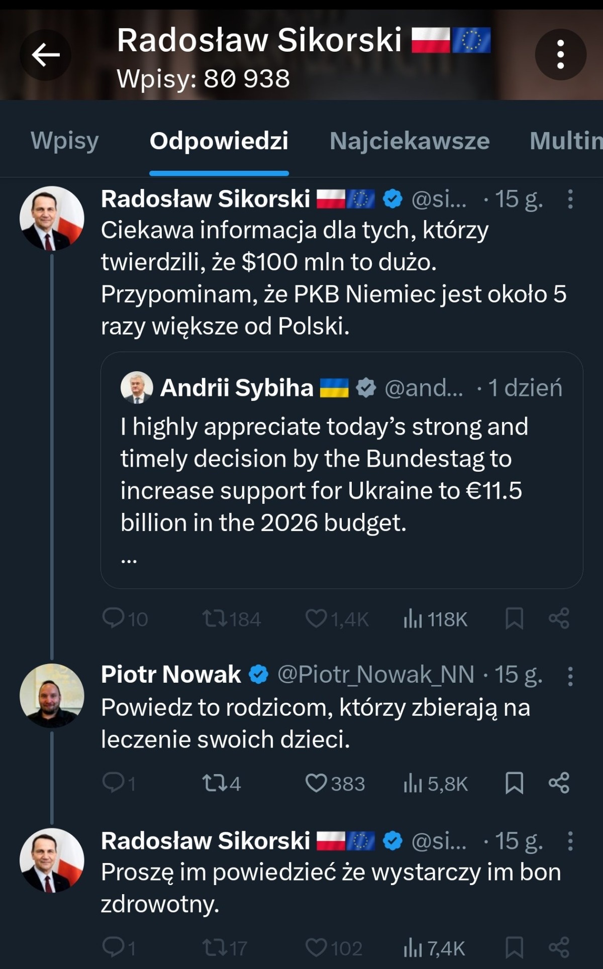Bookmark Sikorski's top tweet
This screenshot has height=969, width=603.
tap(514, 619)
